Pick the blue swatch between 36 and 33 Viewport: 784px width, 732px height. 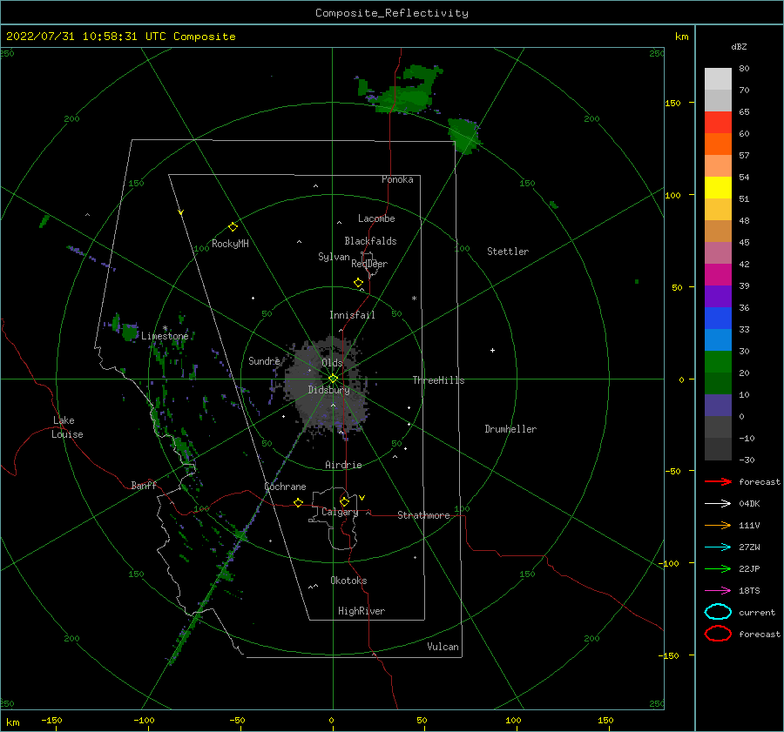coord(718,318)
